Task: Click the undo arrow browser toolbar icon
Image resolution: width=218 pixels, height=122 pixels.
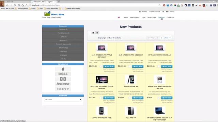Action: tap(19, 5)
